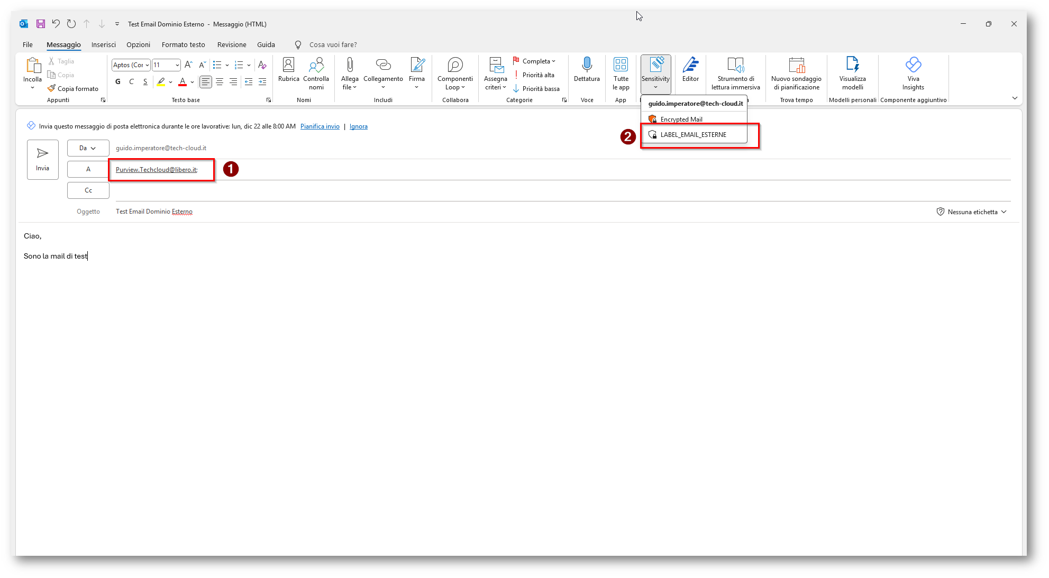Toggle bold G formatting
Image resolution: width=1049 pixels, height=578 pixels.
point(117,81)
